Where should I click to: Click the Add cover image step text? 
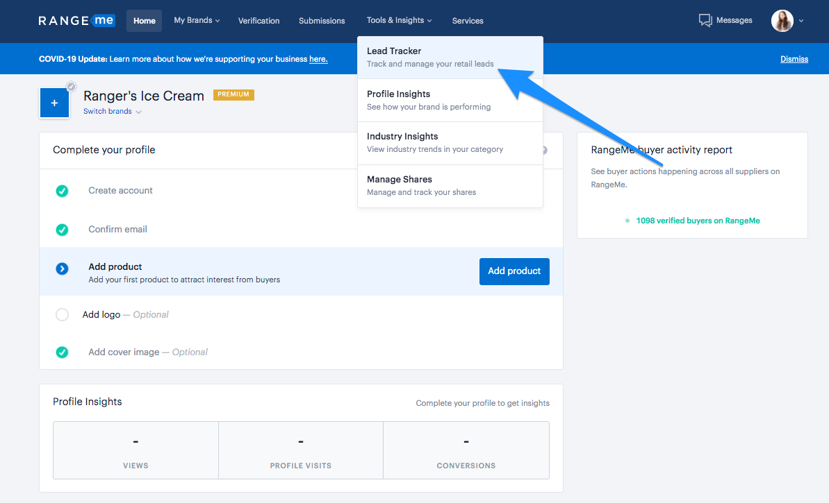tap(148, 352)
